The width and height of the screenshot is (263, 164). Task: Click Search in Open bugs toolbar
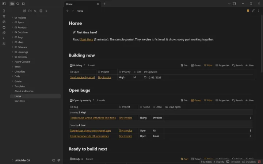tap(237, 100)
